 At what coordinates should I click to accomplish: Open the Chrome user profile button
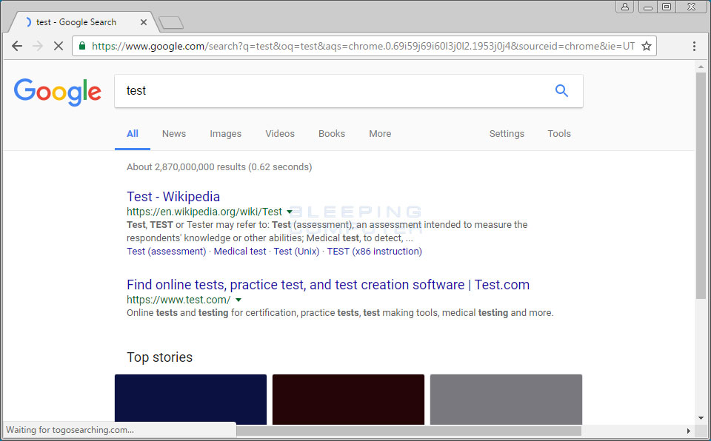click(625, 7)
